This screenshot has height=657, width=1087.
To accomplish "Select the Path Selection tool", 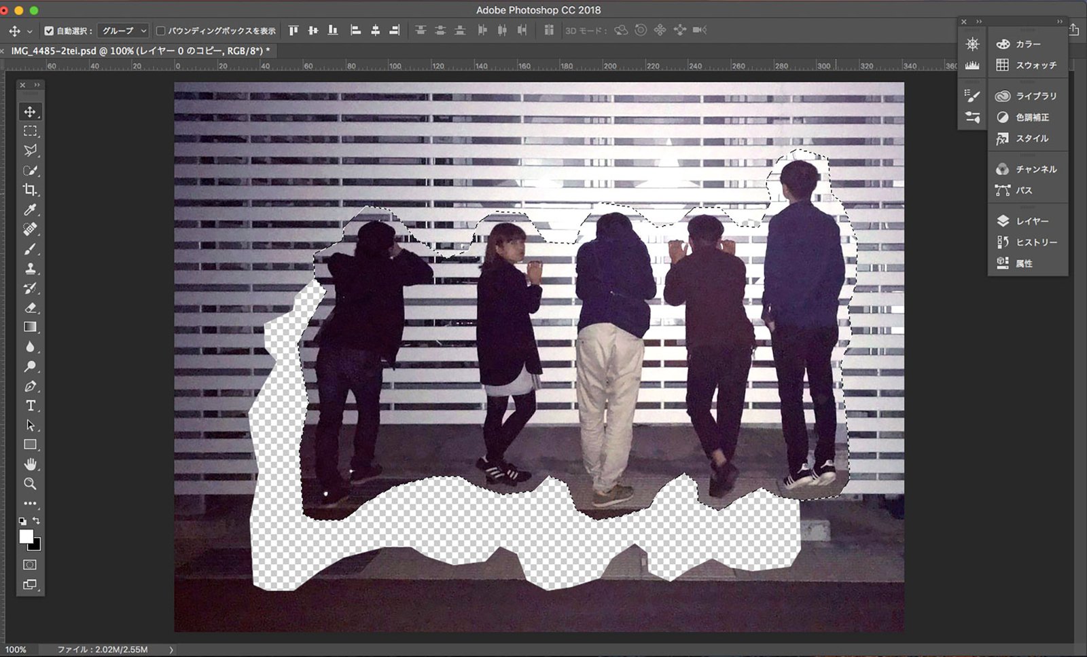I will pyautogui.click(x=30, y=426).
